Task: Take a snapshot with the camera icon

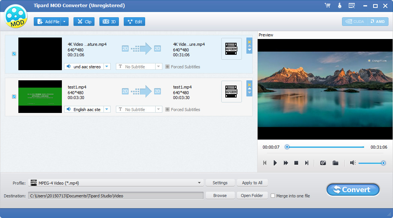Action: click(x=322, y=163)
